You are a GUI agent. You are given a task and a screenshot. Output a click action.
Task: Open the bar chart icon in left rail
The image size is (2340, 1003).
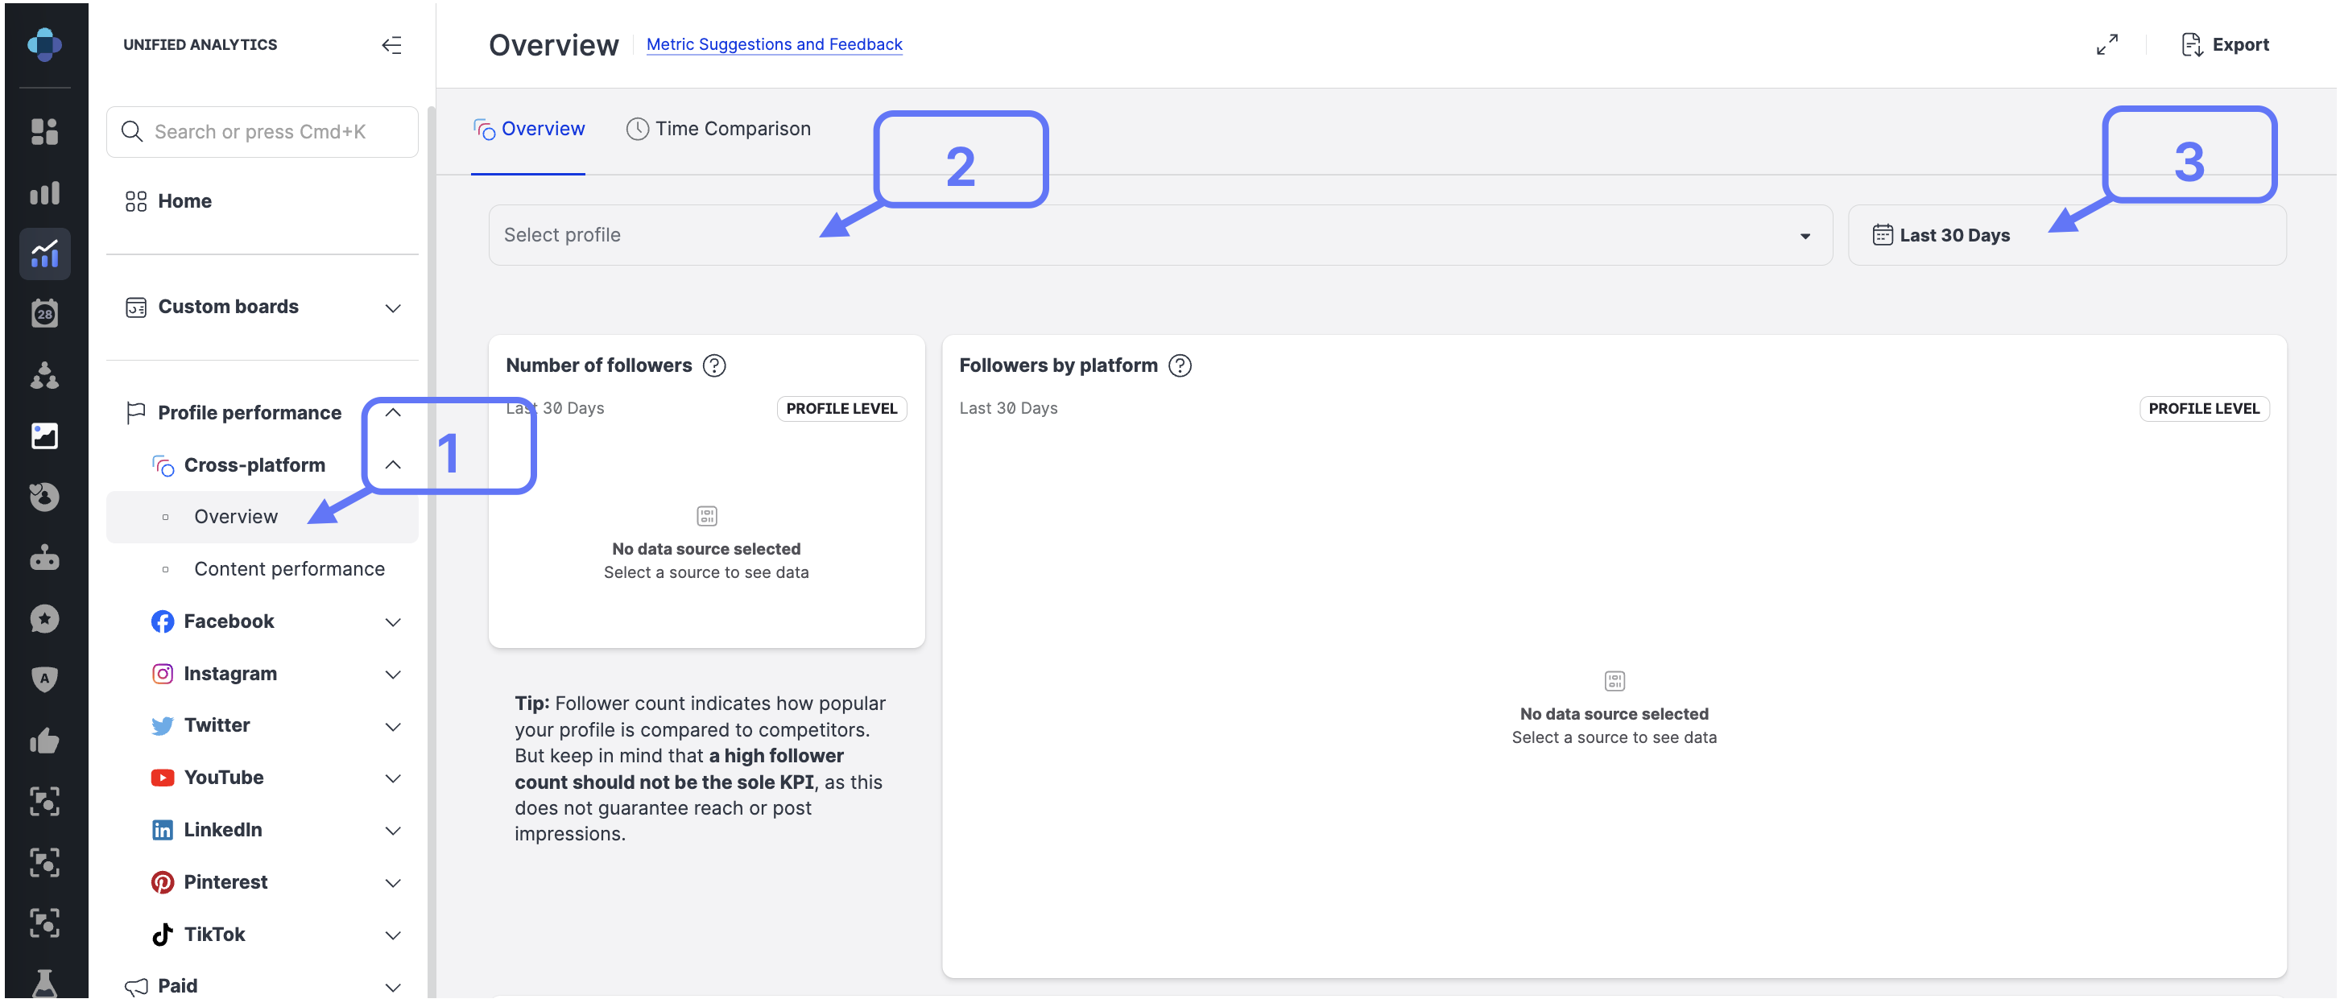click(x=43, y=192)
